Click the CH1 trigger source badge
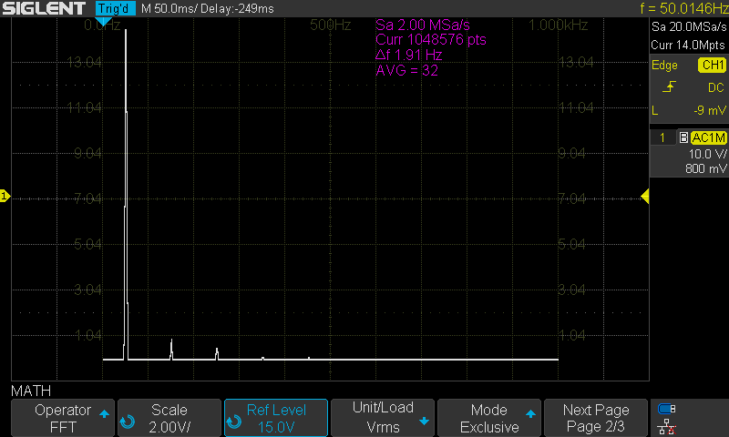729x437 pixels. pyautogui.click(x=713, y=65)
